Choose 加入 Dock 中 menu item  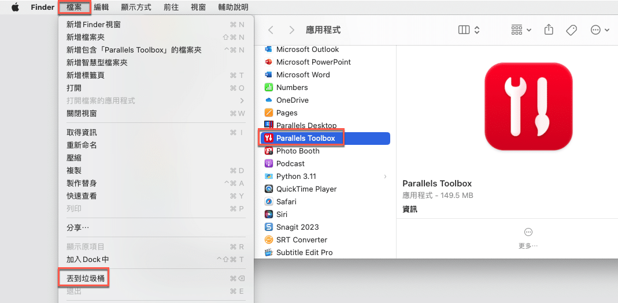pyautogui.click(x=156, y=259)
